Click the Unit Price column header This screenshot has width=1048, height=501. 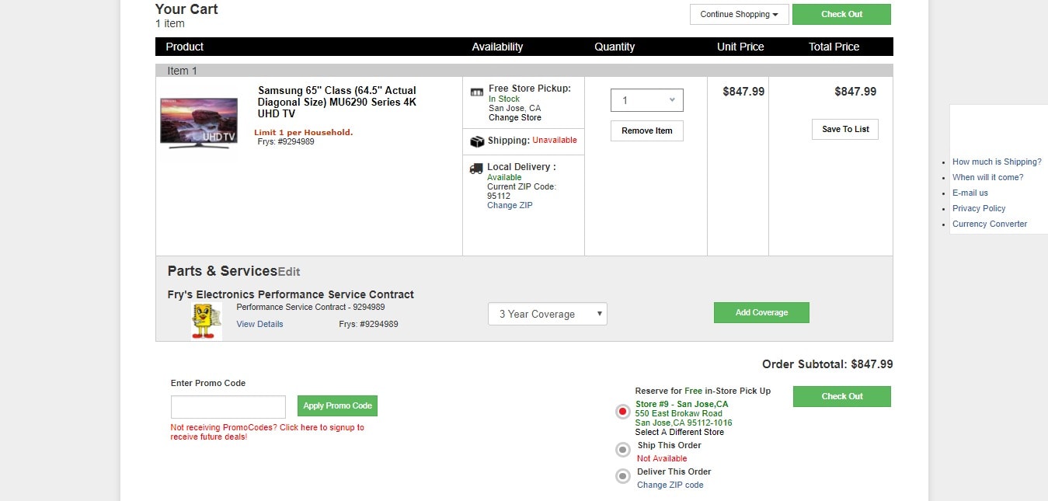click(740, 47)
